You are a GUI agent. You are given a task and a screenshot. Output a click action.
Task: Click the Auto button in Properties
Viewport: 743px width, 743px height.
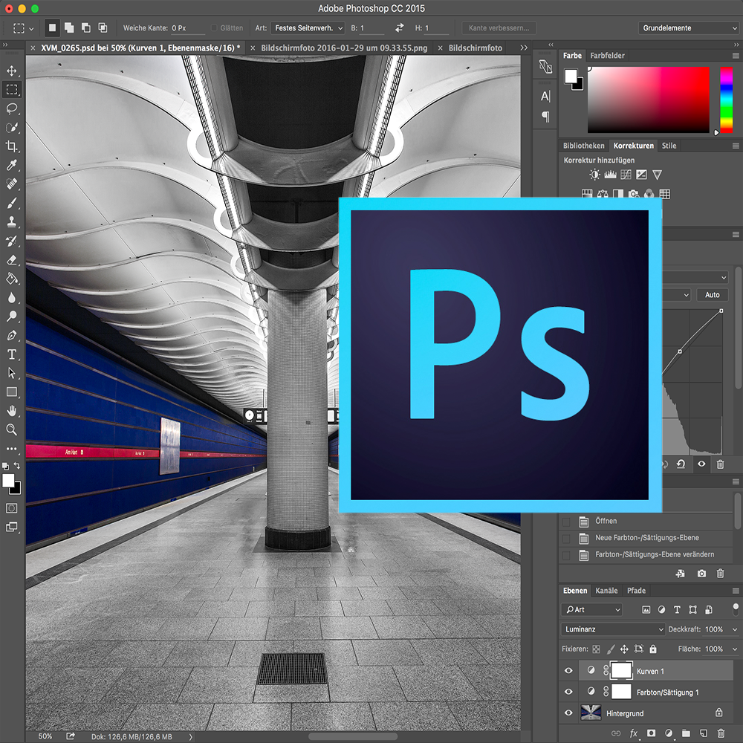coord(713,295)
